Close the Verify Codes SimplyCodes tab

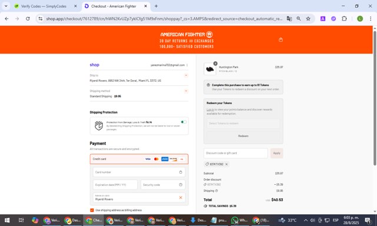75,6
